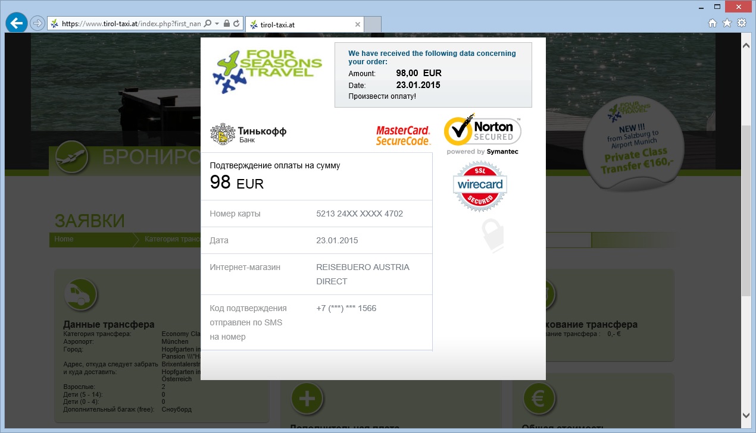
Task: Click the MasterCard SecureCode logo
Action: tap(403, 136)
